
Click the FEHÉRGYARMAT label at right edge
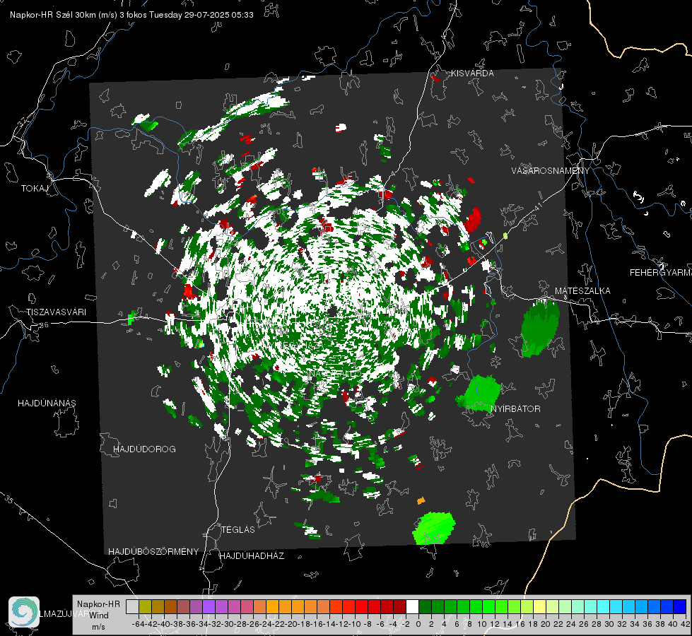(x=661, y=273)
